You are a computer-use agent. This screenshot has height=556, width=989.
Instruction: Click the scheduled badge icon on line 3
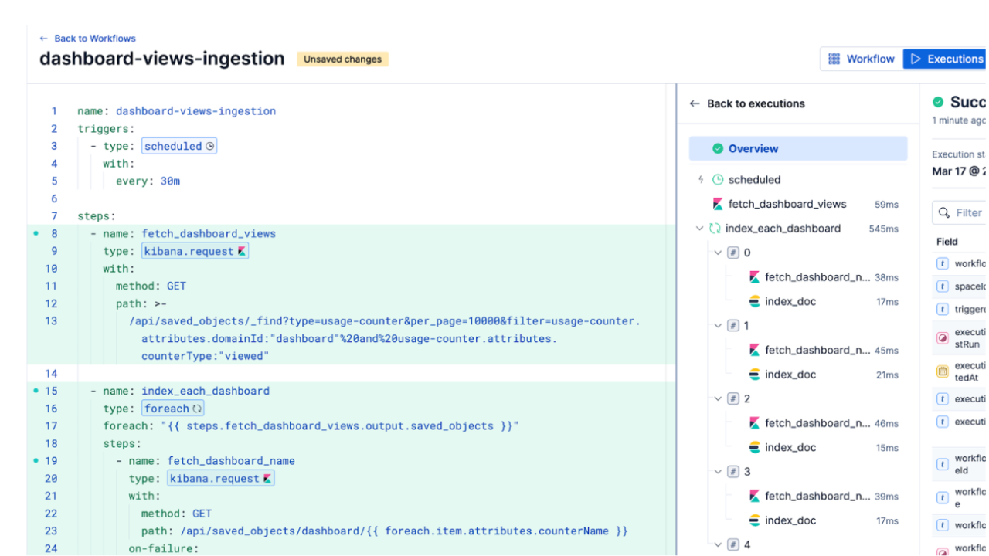click(209, 145)
